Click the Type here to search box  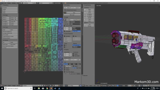(18, 88)
